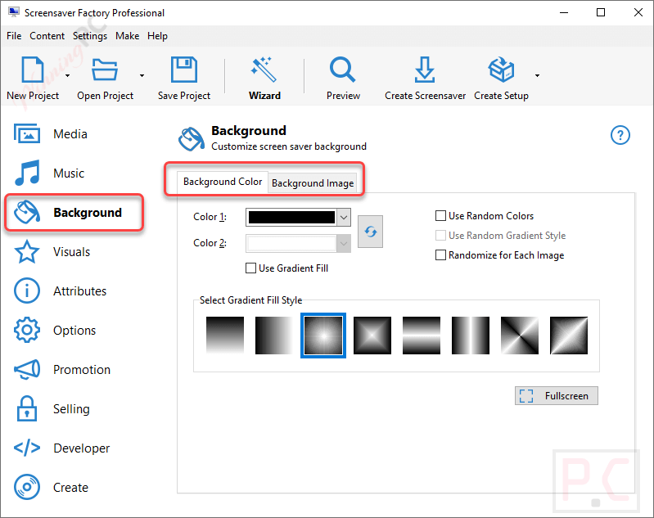Open the Help menu
Image resolution: width=654 pixels, height=518 pixels.
tap(157, 36)
